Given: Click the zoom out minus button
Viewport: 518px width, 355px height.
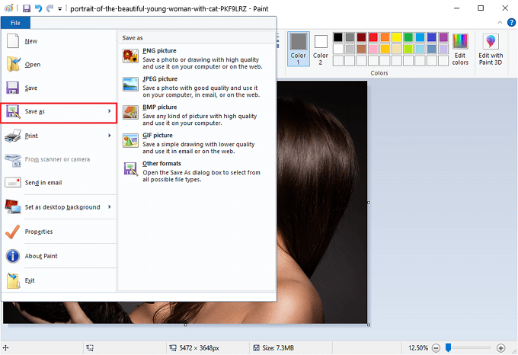Looking at the screenshot, I should coord(436,347).
